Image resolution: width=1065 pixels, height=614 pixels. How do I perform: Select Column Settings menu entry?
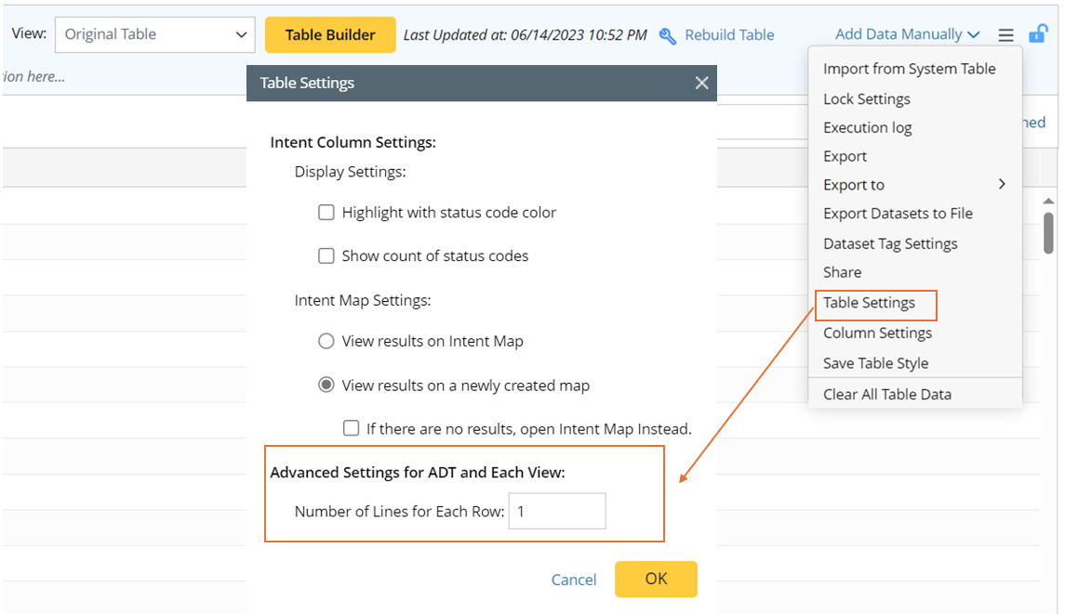click(x=877, y=333)
